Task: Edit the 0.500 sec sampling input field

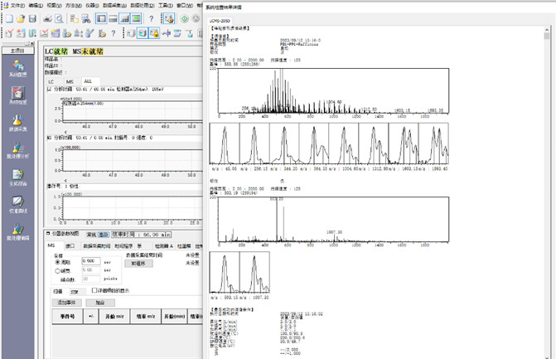Action: point(91,261)
